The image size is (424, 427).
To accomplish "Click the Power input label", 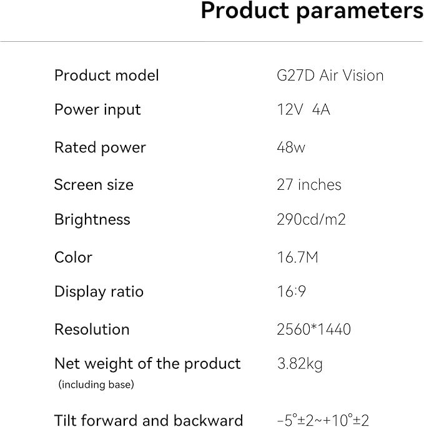I will pyautogui.click(x=97, y=110).
